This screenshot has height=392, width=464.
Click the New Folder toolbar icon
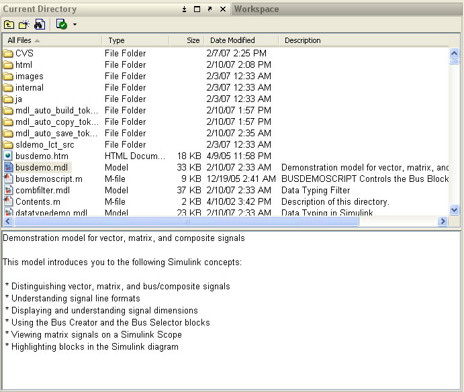pos(24,25)
